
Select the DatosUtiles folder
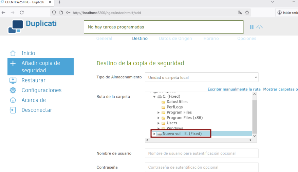[x=177, y=102]
